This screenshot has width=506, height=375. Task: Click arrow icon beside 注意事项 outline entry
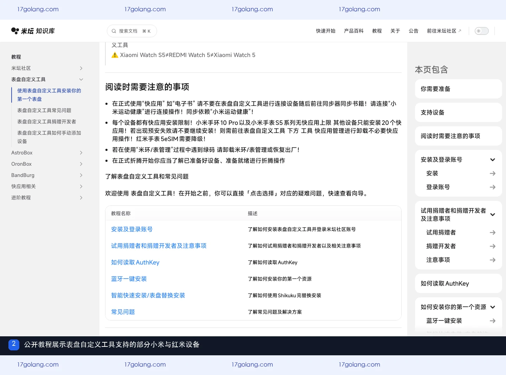(x=493, y=260)
